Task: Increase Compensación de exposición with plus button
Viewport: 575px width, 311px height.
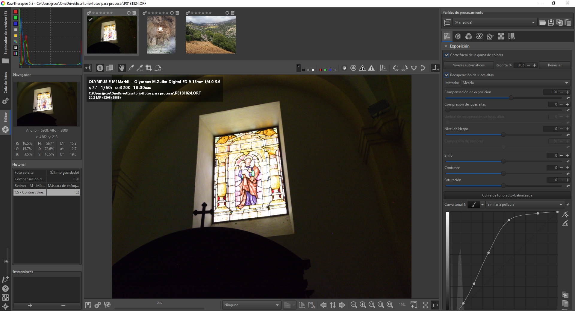Action: coord(567,92)
